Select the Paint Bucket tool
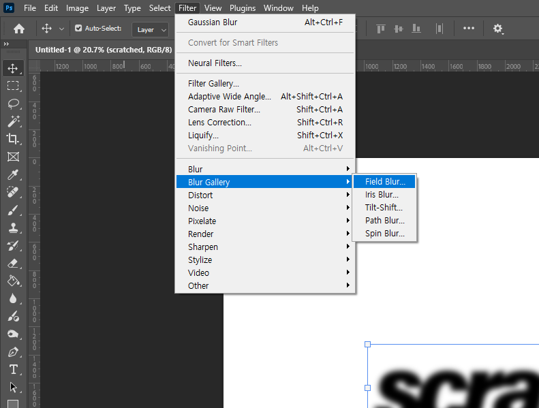 (13, 281)
